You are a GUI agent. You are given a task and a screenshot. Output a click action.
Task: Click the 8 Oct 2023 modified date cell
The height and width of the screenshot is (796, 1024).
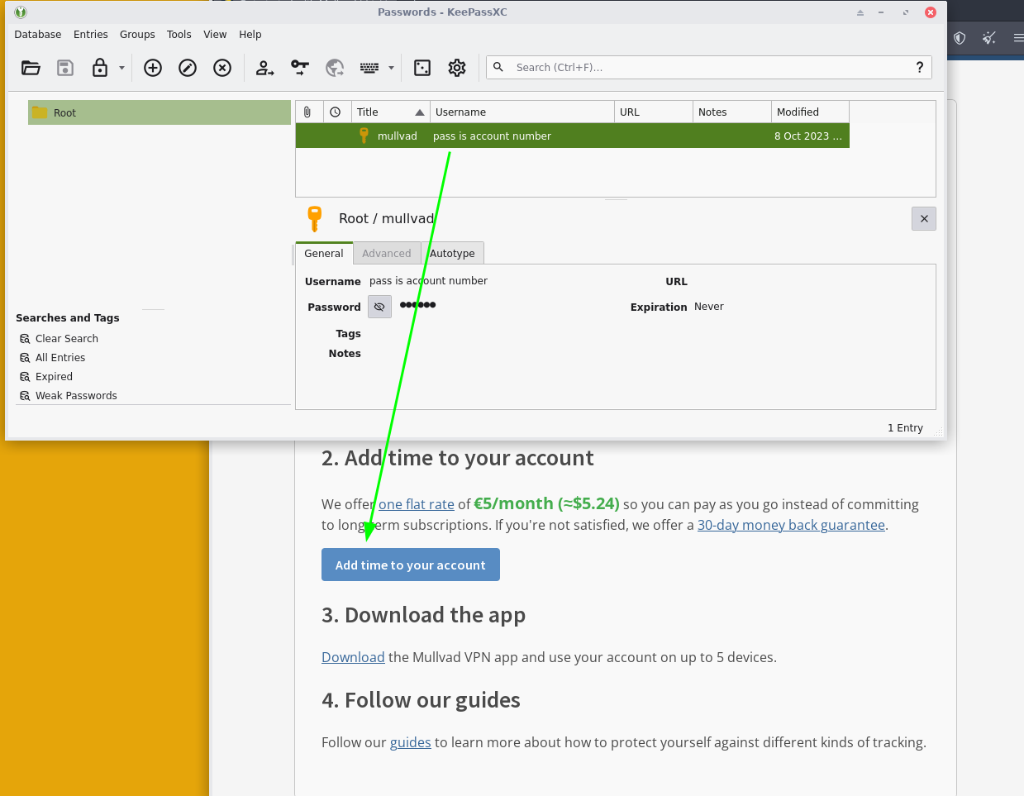pos(808,136)
